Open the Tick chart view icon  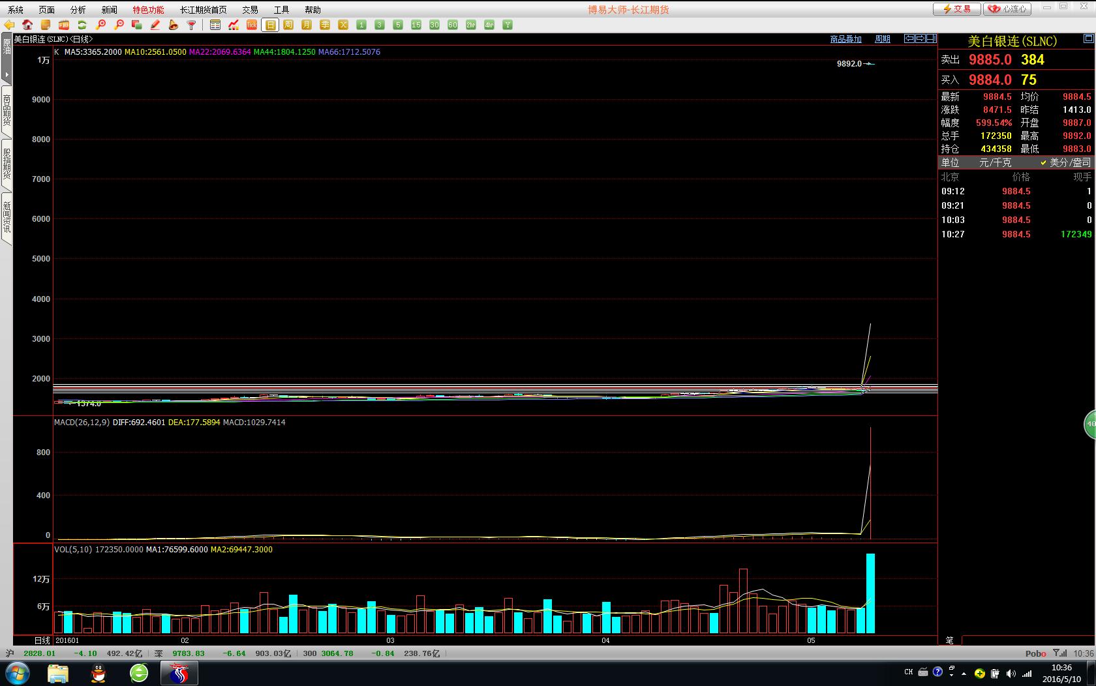(x=252, y=25)
